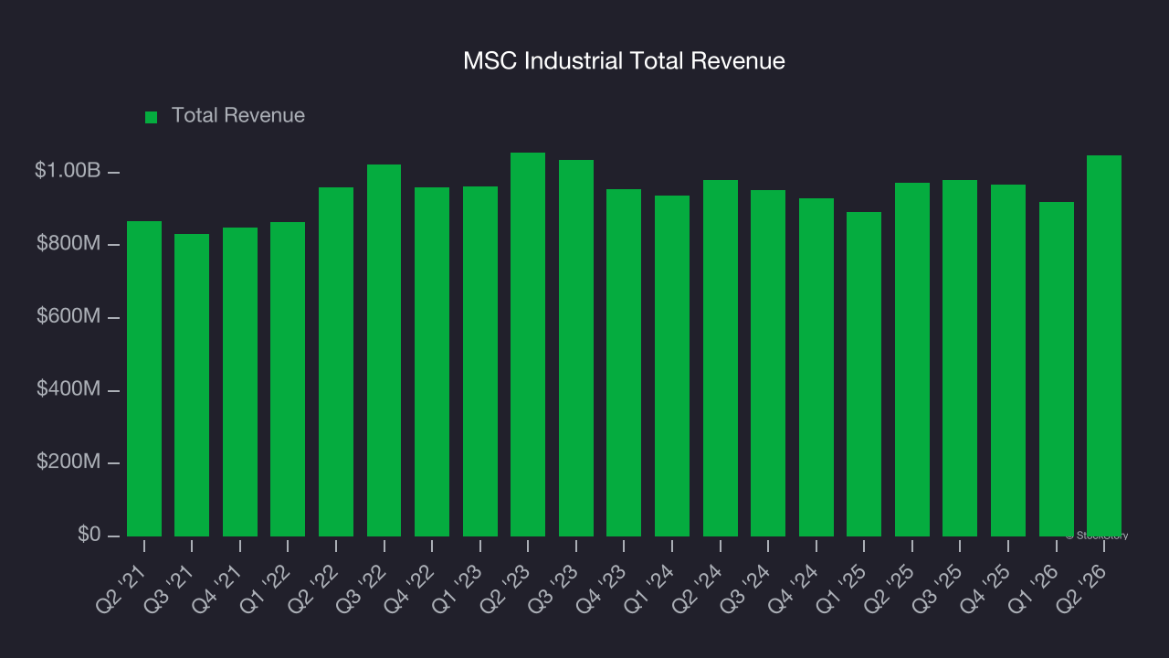Screen dimensions: 1169x658
Task: Click the $0 y-axis label
Action: tap(88, 535)
